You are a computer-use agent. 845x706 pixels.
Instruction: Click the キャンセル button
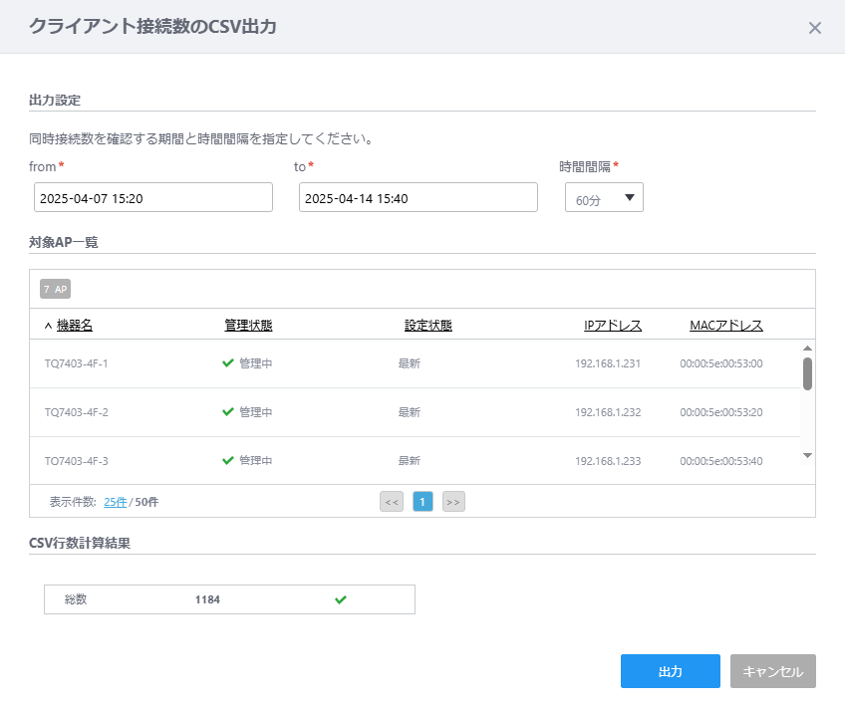point(773,671)
